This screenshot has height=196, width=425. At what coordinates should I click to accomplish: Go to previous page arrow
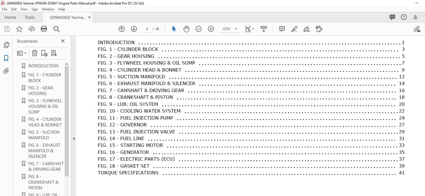pyautogui.click(x=122, y=29)
